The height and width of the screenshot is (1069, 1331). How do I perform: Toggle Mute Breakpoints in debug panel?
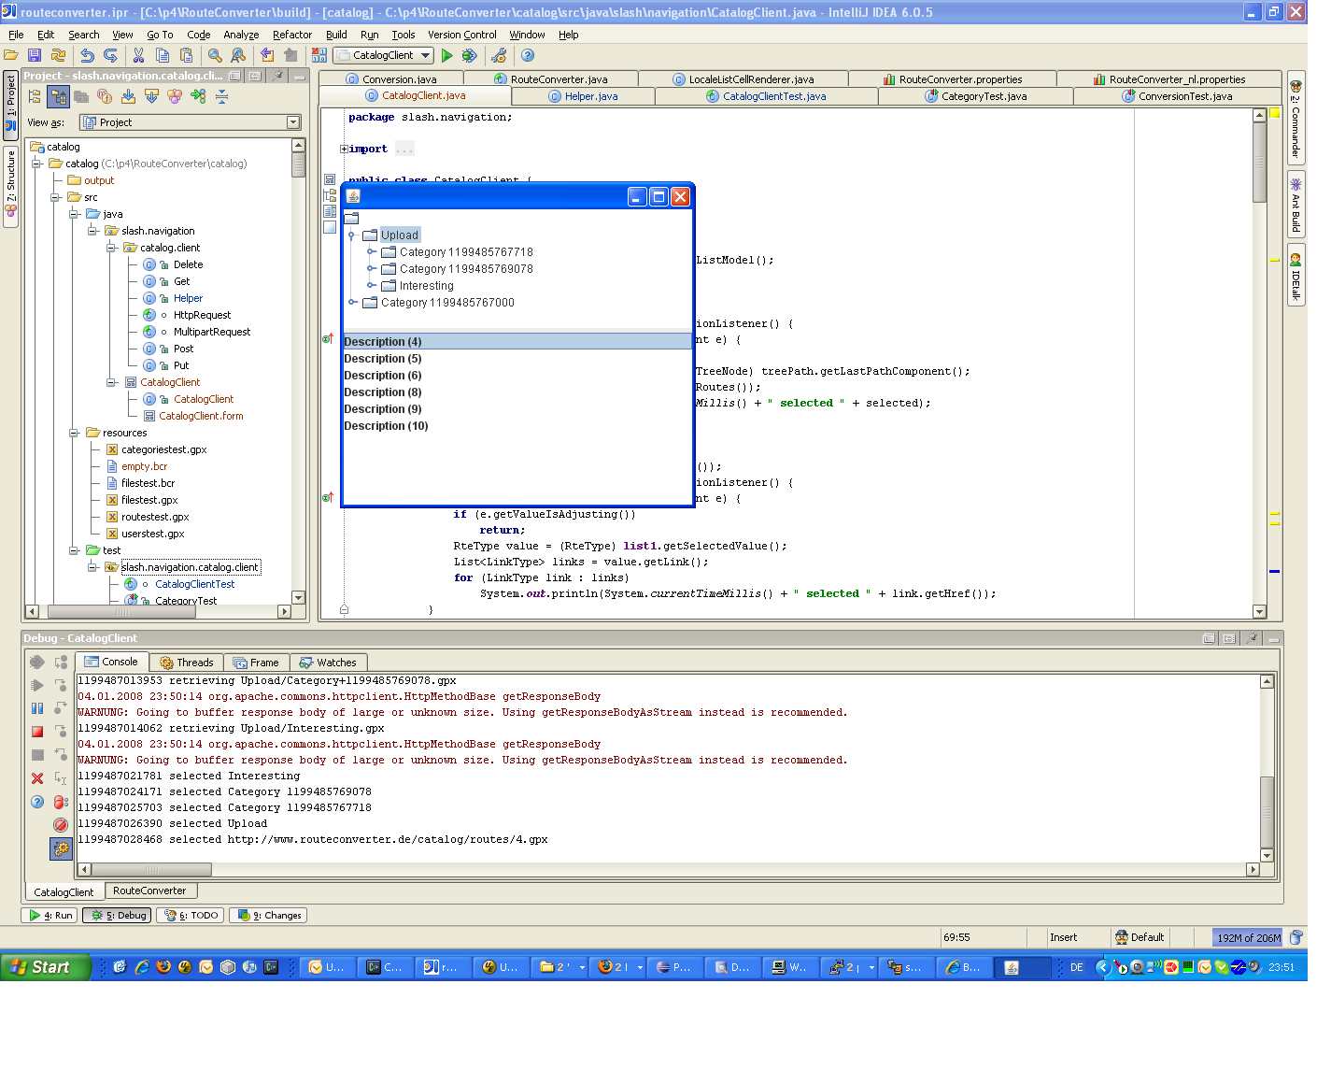tap(61, 825)
